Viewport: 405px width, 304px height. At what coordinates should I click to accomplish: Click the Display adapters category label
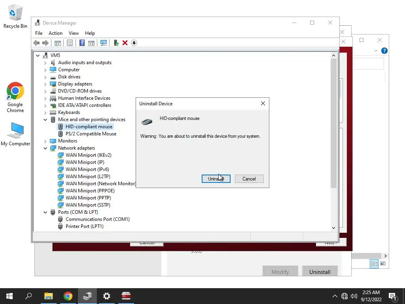pos(75,84)
